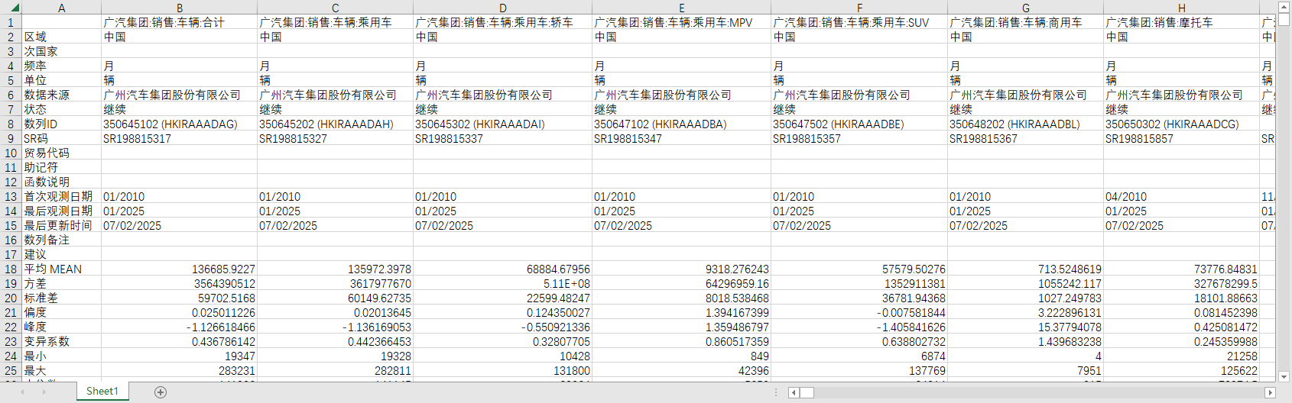This screenshot has height=403, width=1292.
Task: Click label cell '区域'
Action: 61,37
